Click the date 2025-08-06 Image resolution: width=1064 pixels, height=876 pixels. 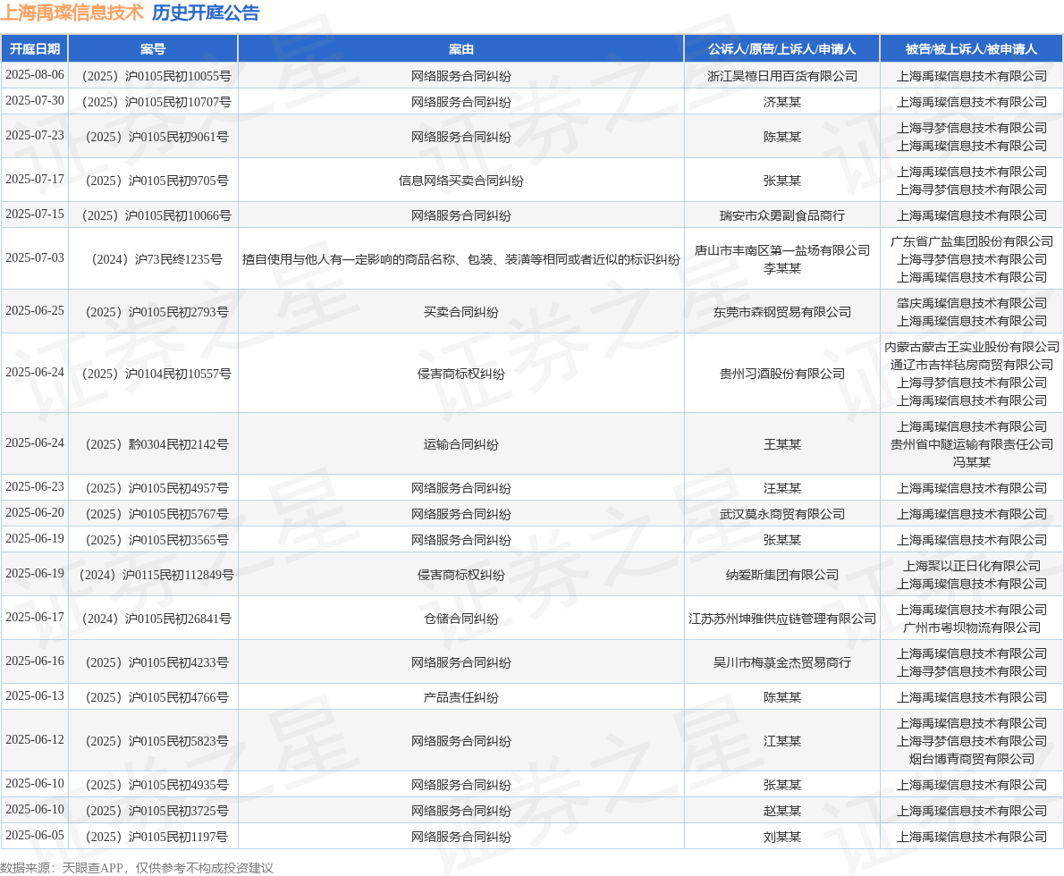click(x=35, y=75)
